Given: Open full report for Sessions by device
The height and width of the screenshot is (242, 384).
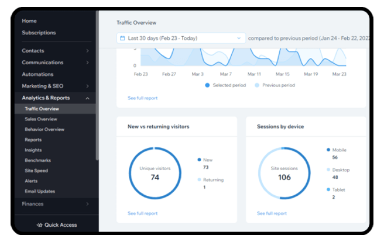Looking at the screenshot, I should [272, 213].
